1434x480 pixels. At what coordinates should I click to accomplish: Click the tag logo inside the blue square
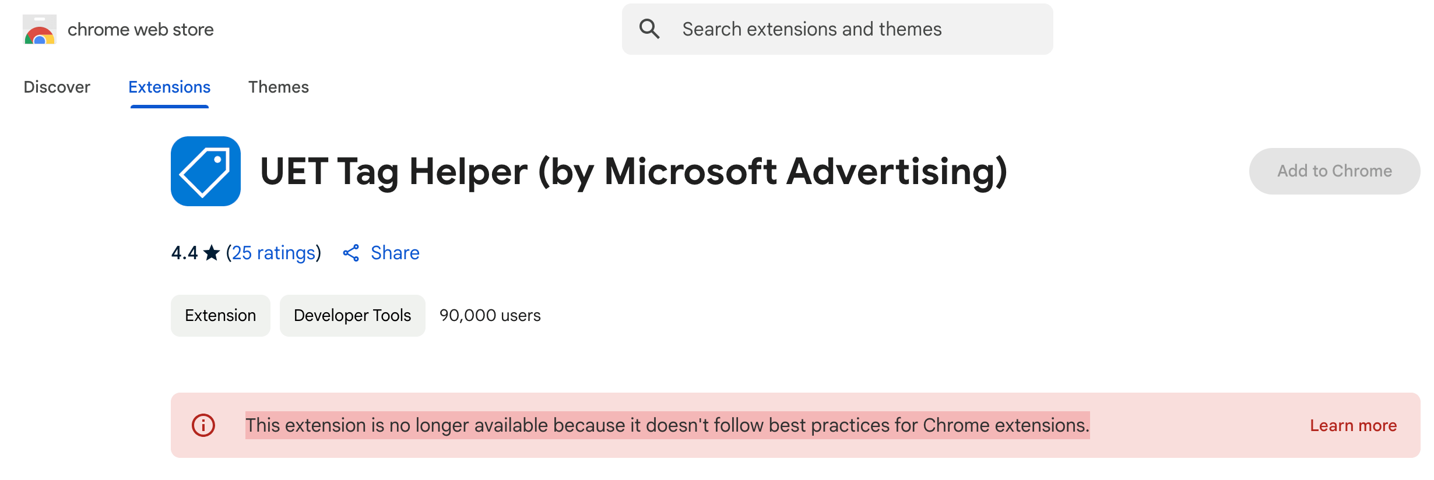pyautogui.click(x=205, y=171)
